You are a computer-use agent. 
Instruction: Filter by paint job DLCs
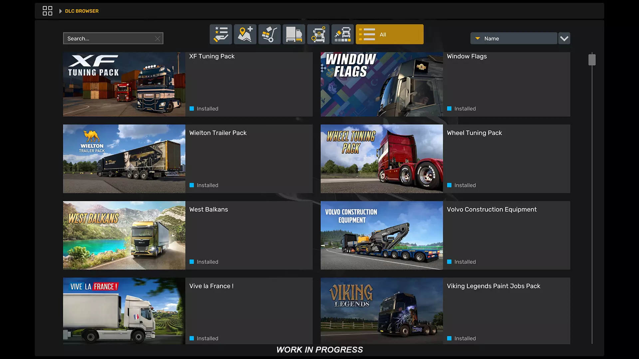pos(342,34)
